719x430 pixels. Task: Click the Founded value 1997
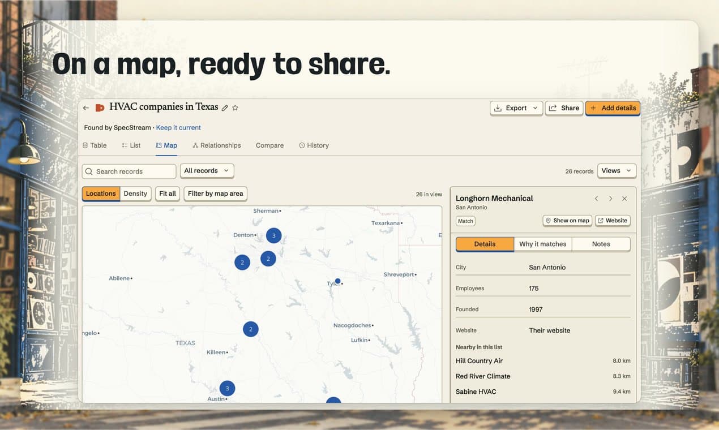pyautogui.click(x=536, y=309)
